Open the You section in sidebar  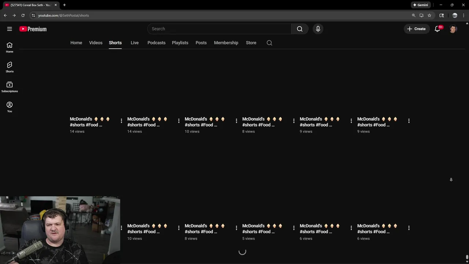10,107
